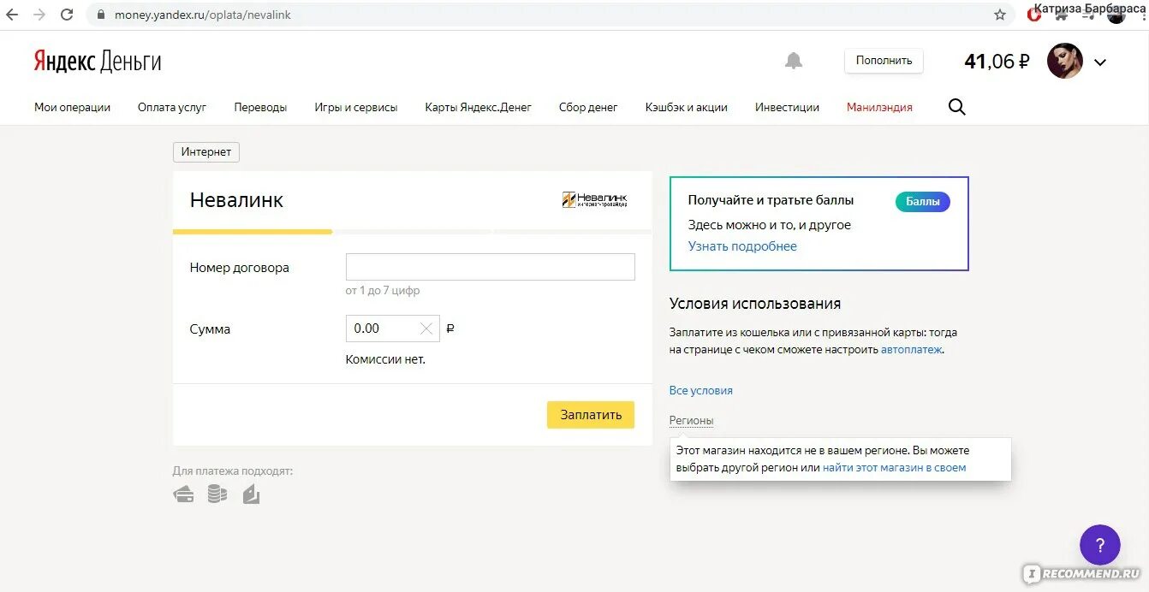
Task: Click Получайте и тратьте баллы heading
Action: pyautogui.click(x=771, y=200)
